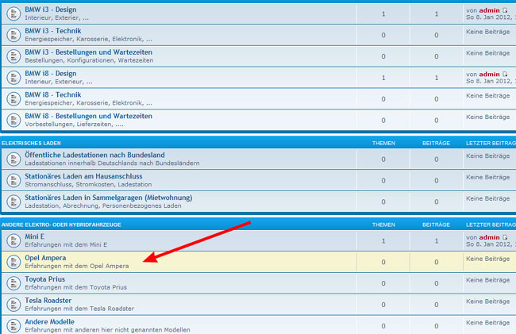Select the forum icon beside Toyota Prius

point(13,283)
